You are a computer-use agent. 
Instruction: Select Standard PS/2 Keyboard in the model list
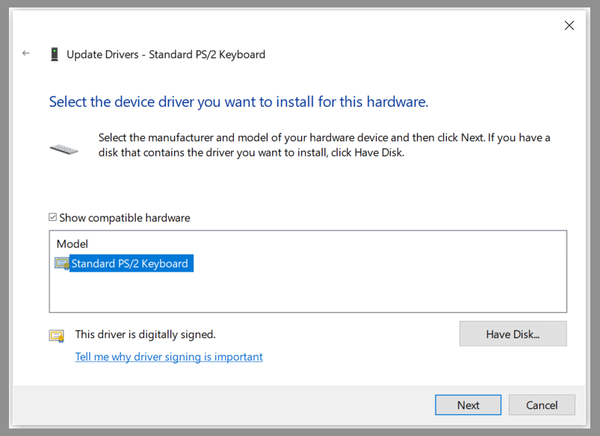(129, 264)
